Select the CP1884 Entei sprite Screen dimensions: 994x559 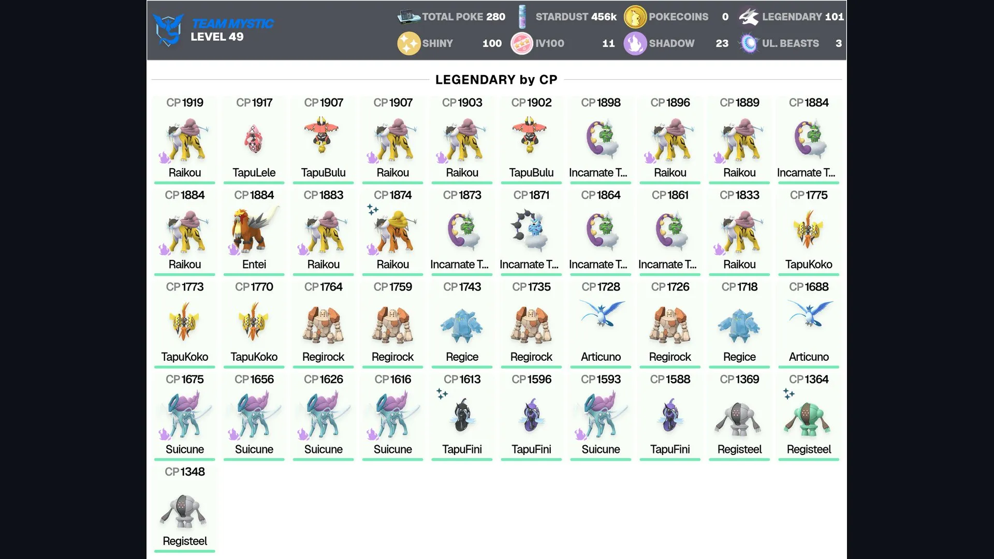point(254,231)
